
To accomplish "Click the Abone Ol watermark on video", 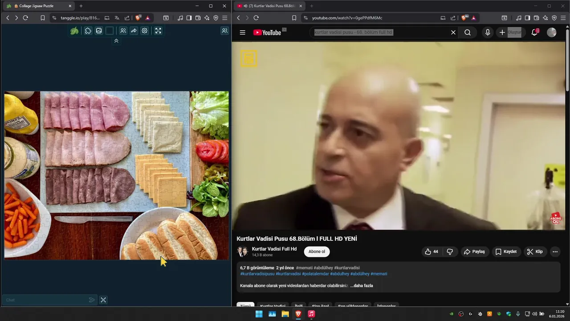I will pyautogui.click(x=555, y=218).
